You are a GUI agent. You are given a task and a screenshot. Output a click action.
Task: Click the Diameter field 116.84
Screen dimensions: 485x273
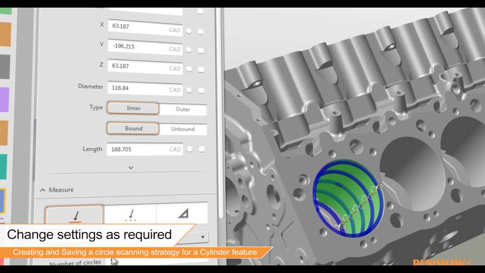pos(145,88)
